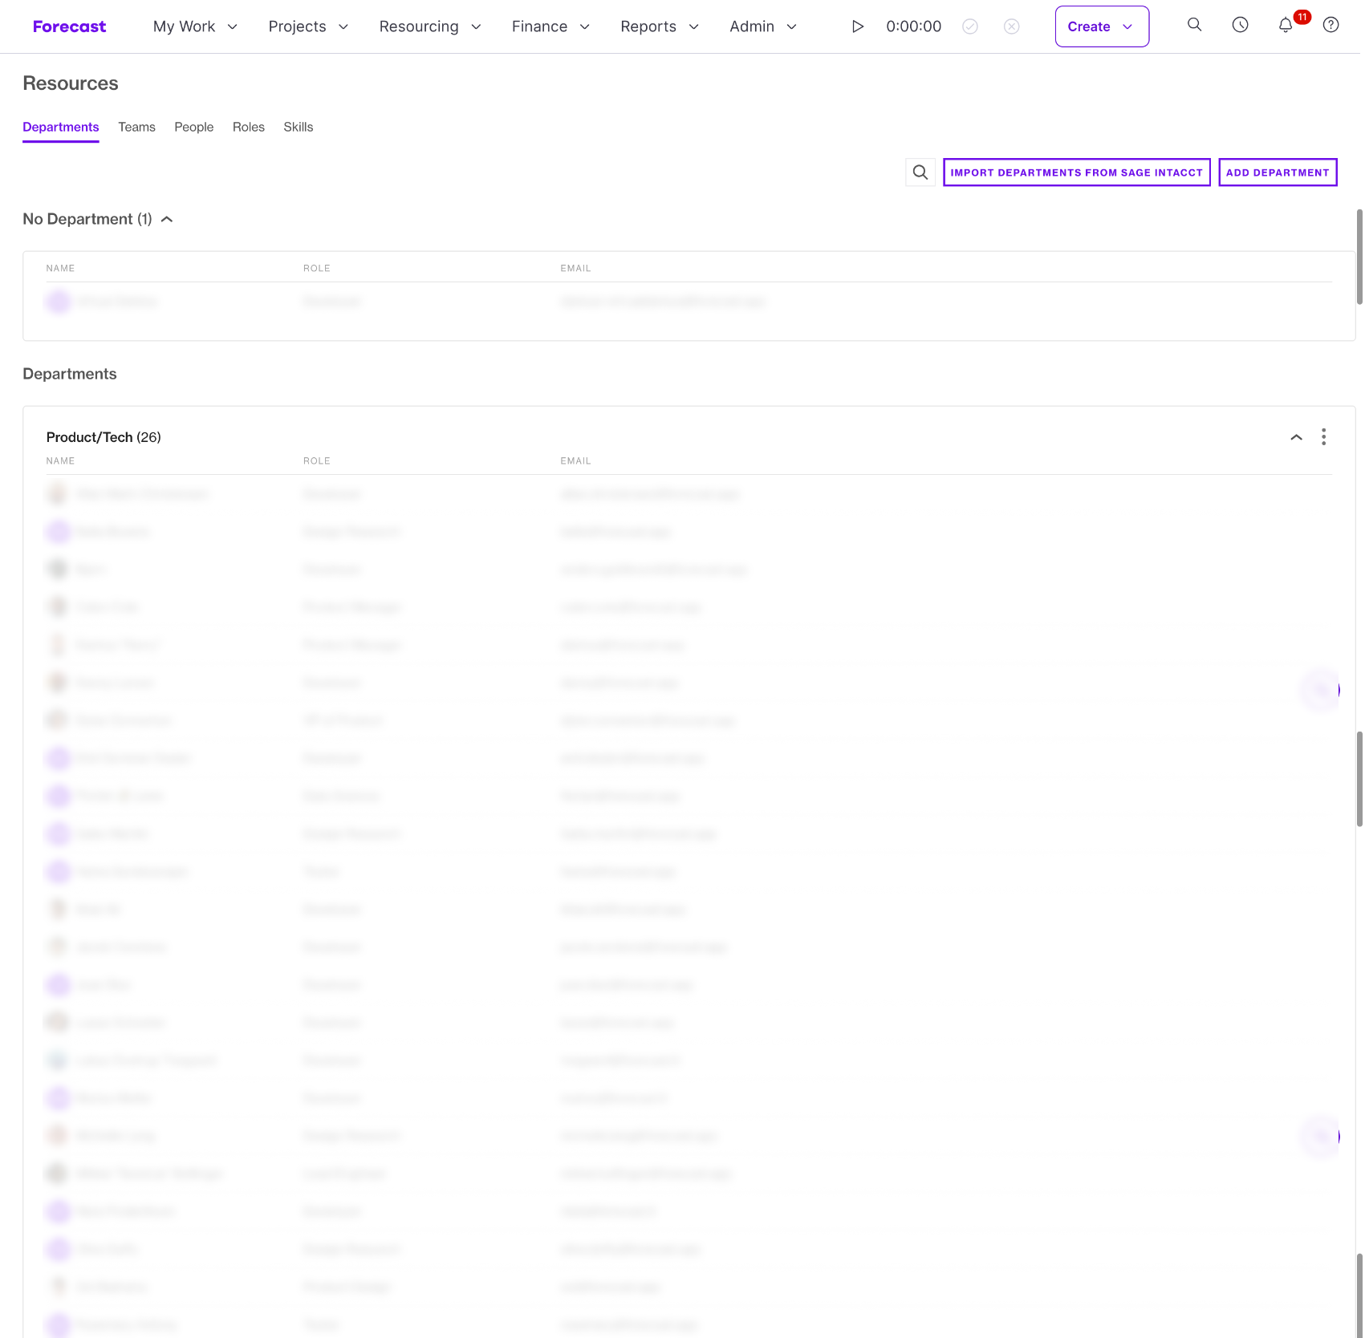1365x1338 pixels.
Task: Click Import Departments from Sage Intacct
Action: tap(1077, 172)
